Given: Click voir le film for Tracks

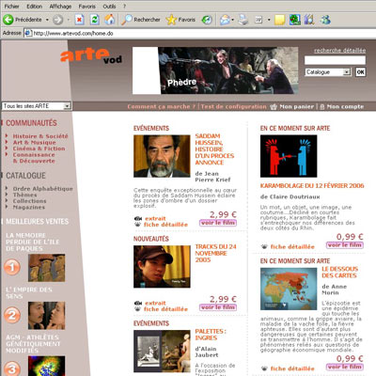Looking at the screenshot, I should pos(218,307).
